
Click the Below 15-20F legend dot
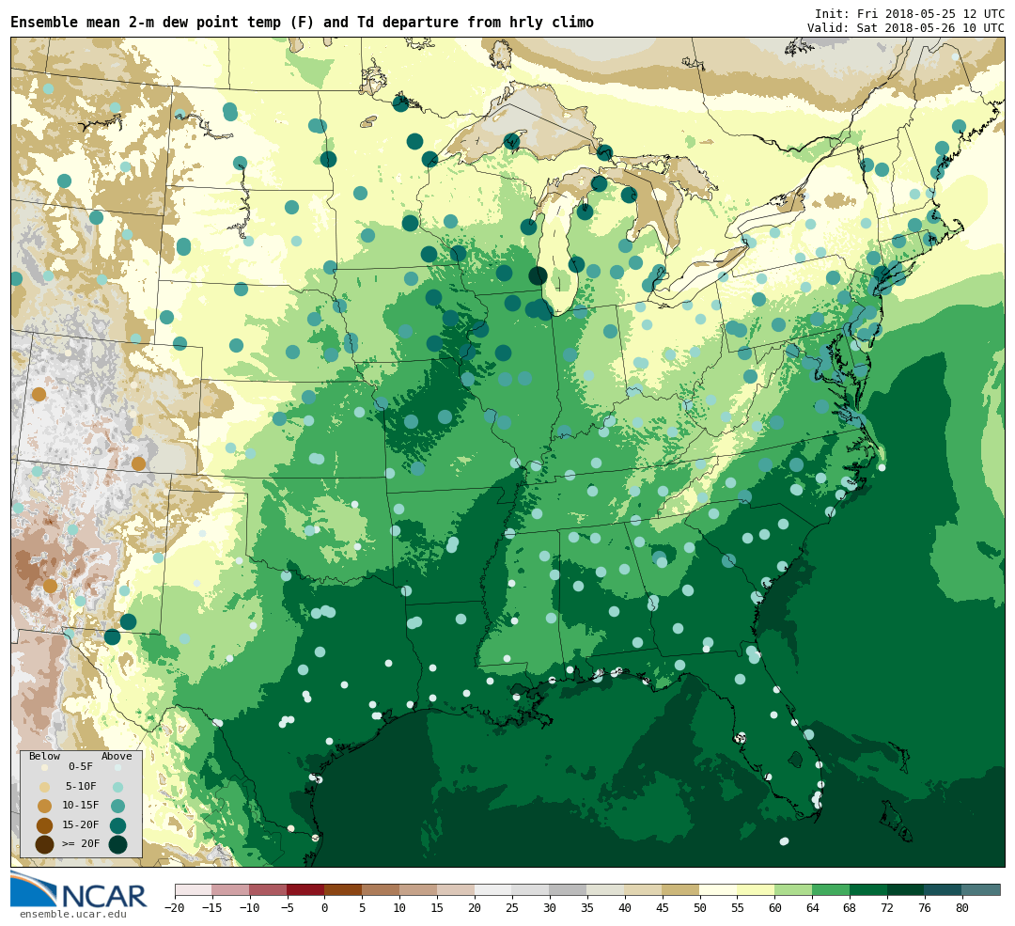(x=44, y=825)
